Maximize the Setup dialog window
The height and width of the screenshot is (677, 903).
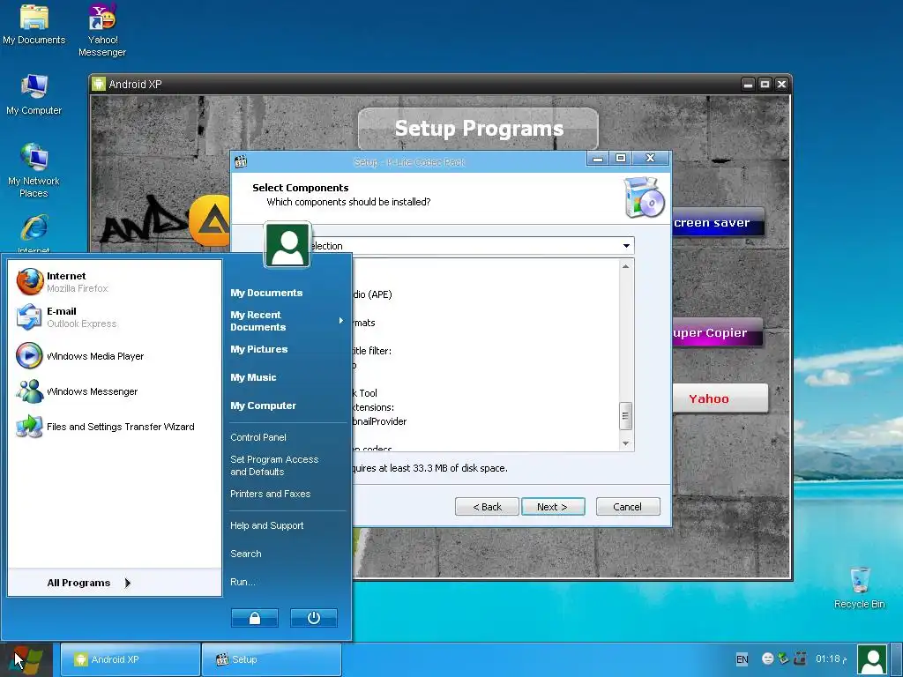click(621, 158)
